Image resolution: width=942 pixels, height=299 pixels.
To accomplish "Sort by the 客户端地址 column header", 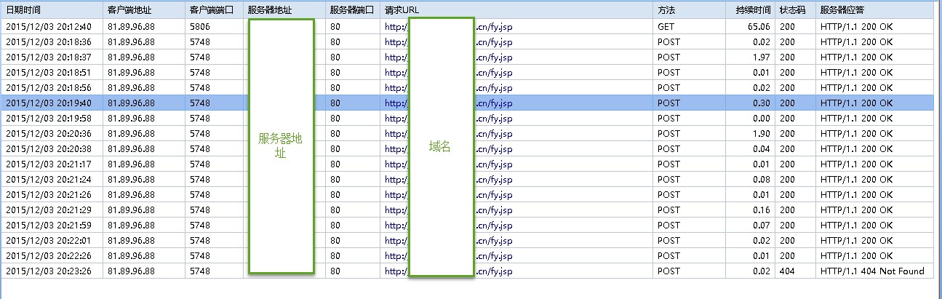I will pos(144,10).
